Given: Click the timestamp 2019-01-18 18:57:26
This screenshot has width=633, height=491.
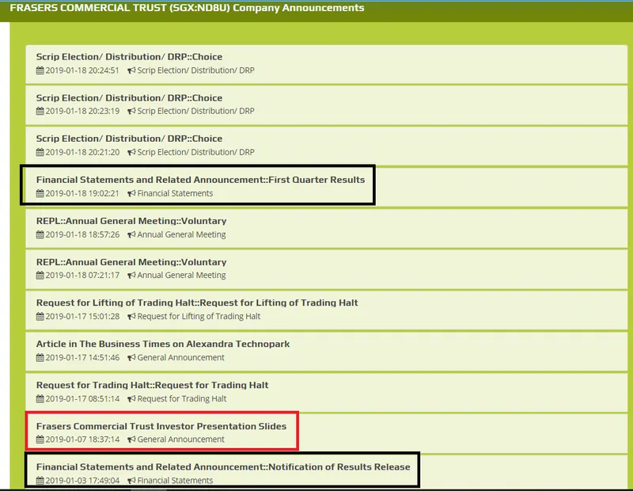Looking at the screenshot, I should [x=82, y=234].
